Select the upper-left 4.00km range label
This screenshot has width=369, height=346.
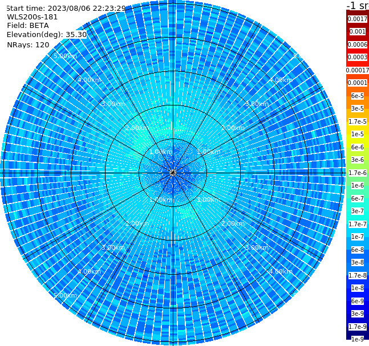(x=89, y=80)
